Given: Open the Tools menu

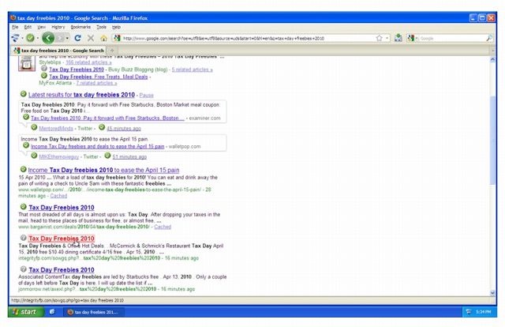Looking at the screenshot, I should pyautogui.click(x=101, y=27).
